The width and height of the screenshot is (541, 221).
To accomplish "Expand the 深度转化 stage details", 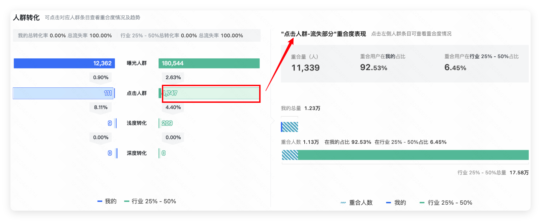I will (x=136, y=153).
